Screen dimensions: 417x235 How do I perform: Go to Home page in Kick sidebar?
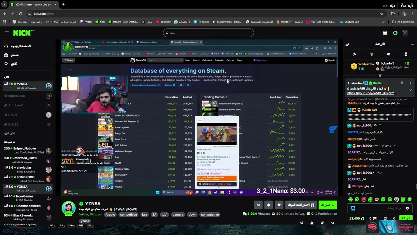tap(18, 46)
